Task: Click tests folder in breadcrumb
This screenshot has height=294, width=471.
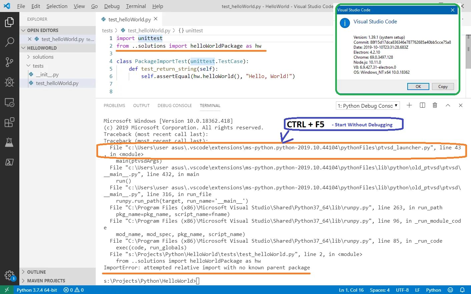Action: click(107, 30)
